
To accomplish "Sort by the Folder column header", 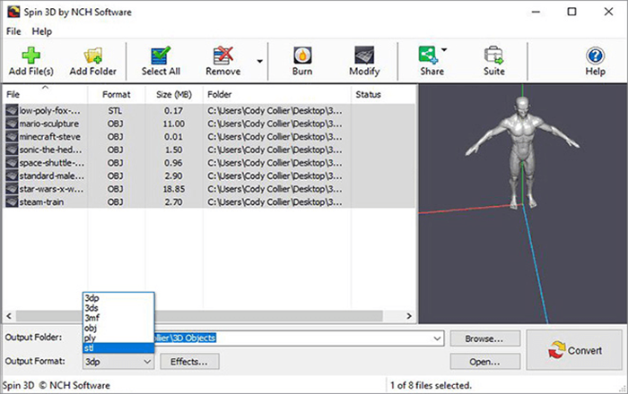I will (x=277, y=94).
